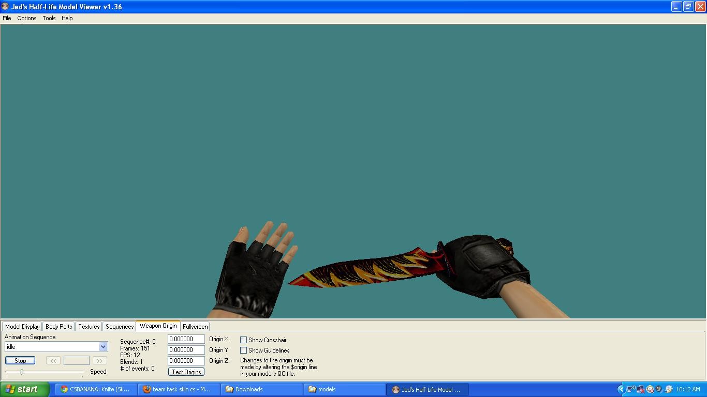
Task: Open the Windows start menu
Action: click(25, 389)
